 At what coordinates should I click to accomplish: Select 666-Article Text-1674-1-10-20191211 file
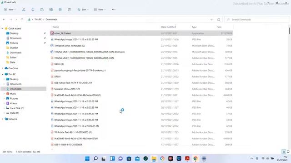pyautogui.click(x=141, y=83)
